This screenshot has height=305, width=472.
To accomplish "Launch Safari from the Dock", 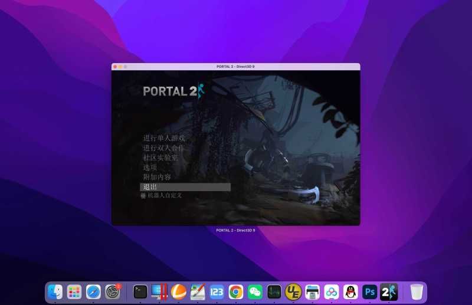I will click(93, 292).
